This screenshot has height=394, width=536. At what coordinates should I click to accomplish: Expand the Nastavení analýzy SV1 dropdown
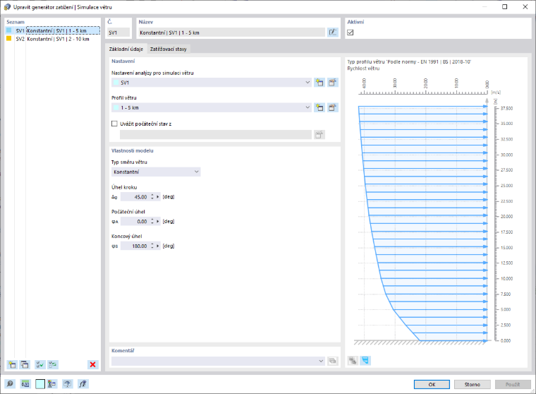click(307, 83)
